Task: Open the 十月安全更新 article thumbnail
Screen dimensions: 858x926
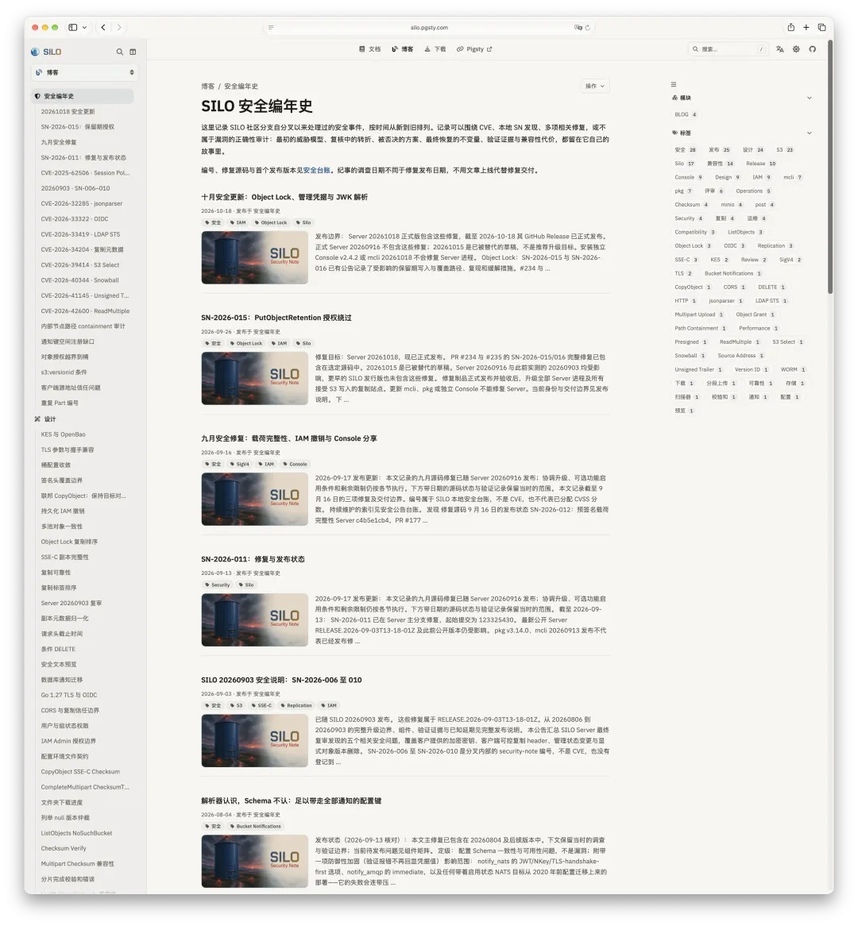Action: point(255,257)
